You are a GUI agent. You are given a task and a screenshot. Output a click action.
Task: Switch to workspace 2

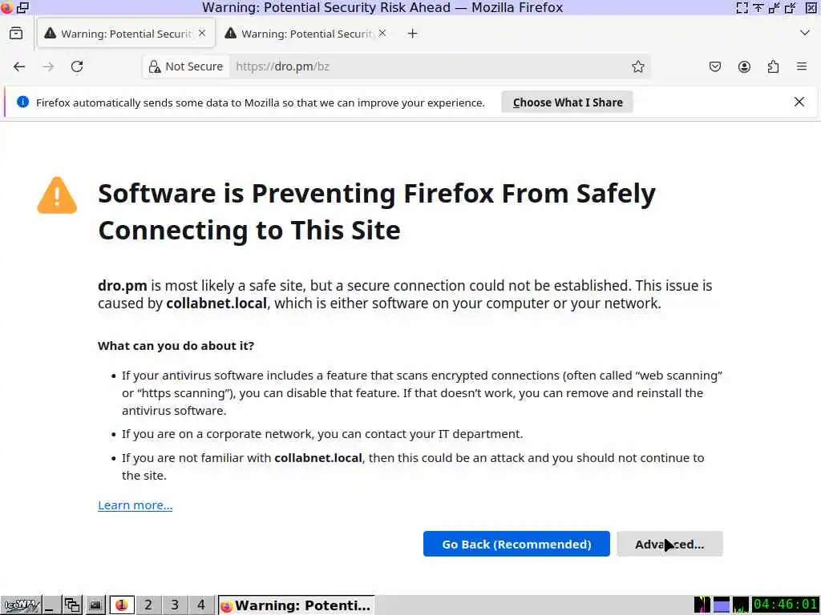point(148,605)
